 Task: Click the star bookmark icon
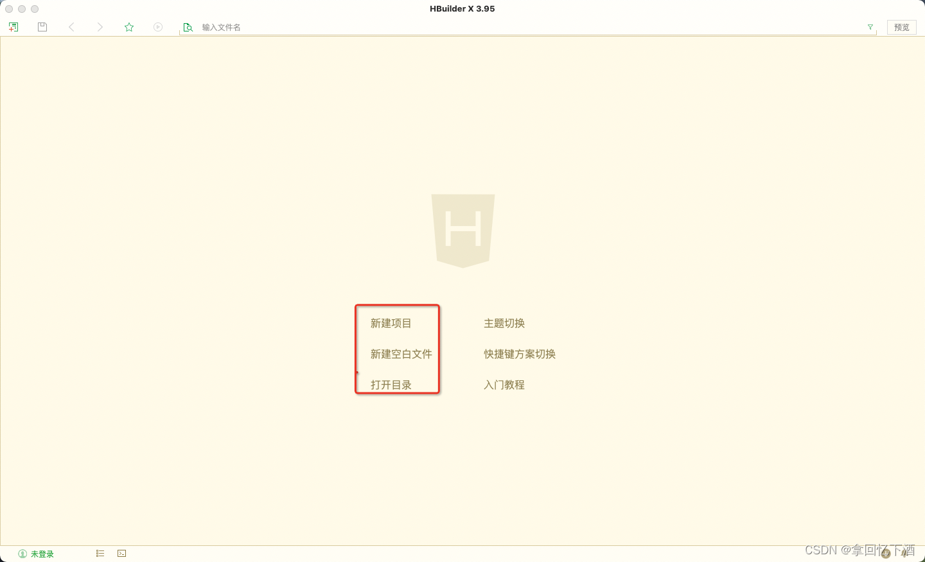click(129, 27)
